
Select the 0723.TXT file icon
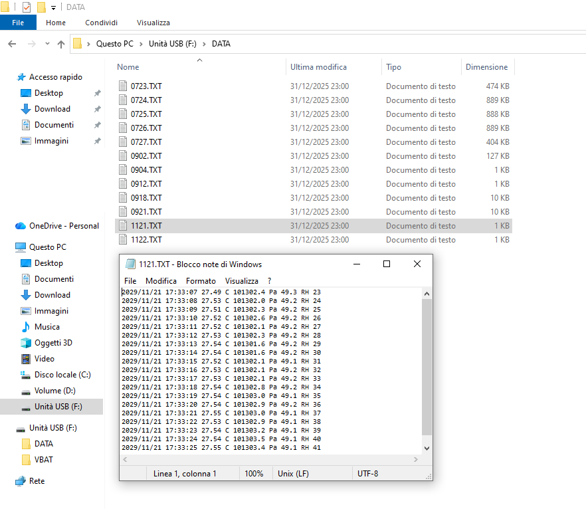pyautogui.click(x=123, y=86)
